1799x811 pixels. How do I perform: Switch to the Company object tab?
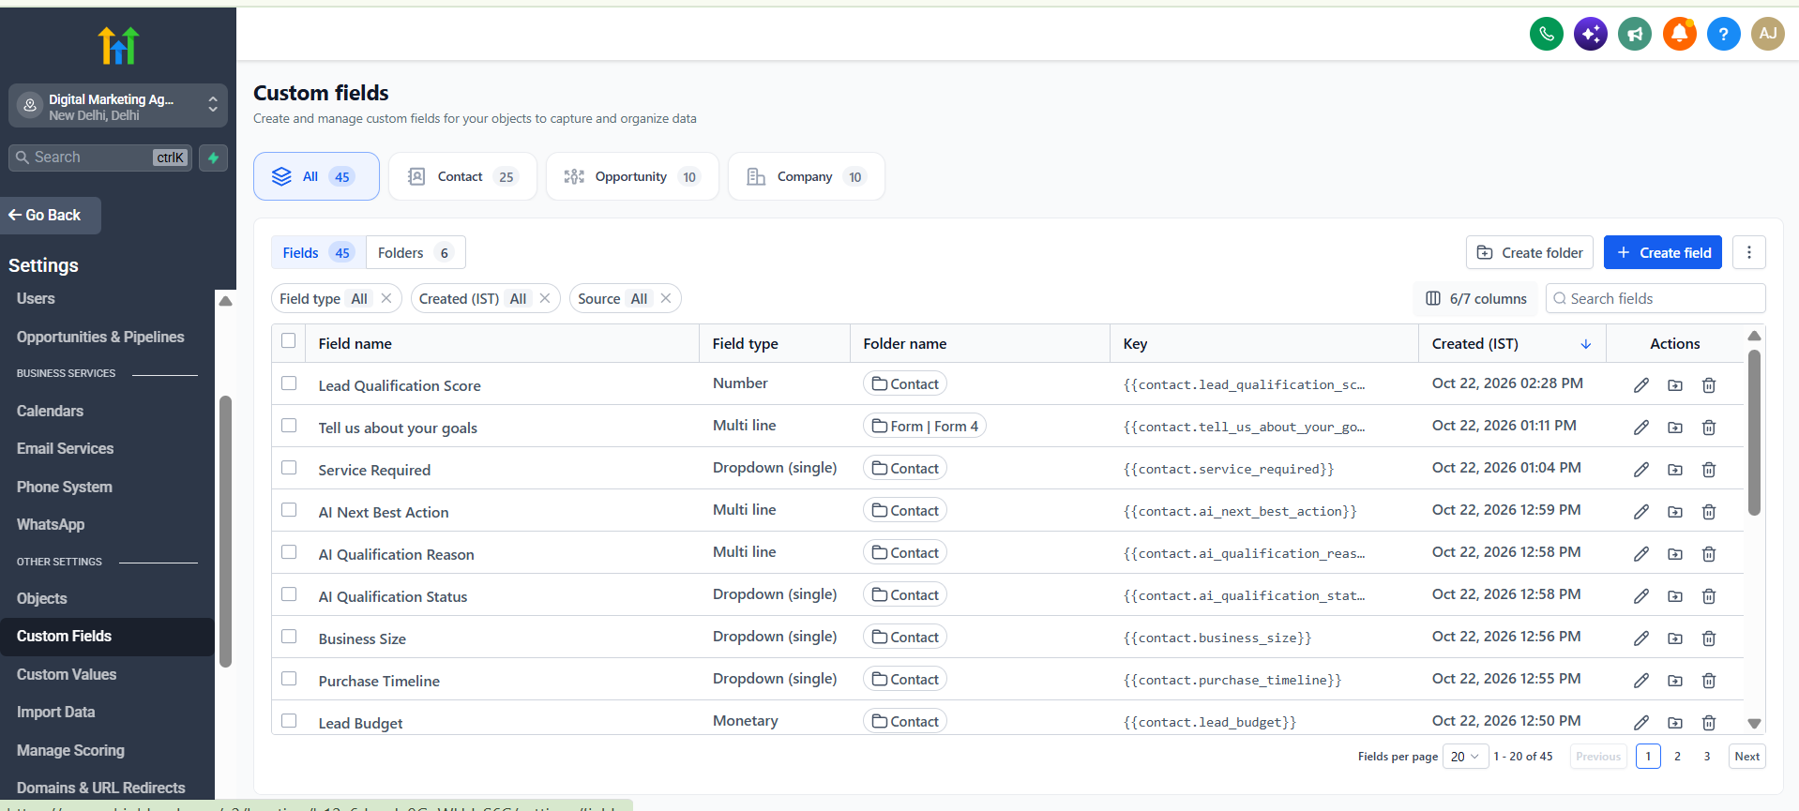click(x=807, y=176)
